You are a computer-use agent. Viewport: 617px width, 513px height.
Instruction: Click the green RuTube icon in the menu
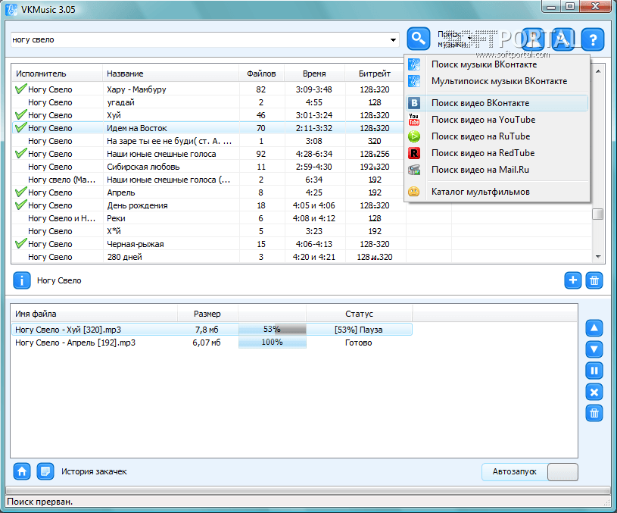point(414,136)
